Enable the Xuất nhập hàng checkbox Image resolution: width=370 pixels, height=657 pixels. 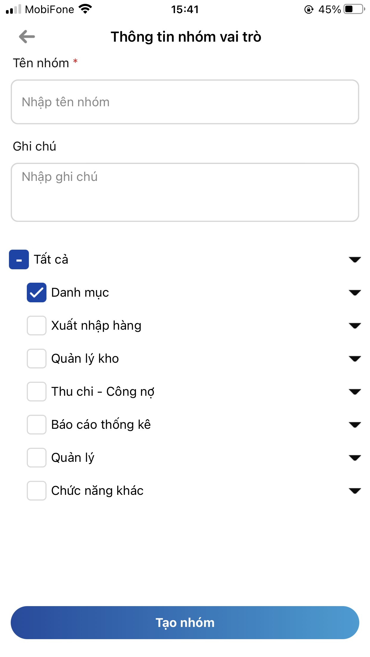(37, 326)
